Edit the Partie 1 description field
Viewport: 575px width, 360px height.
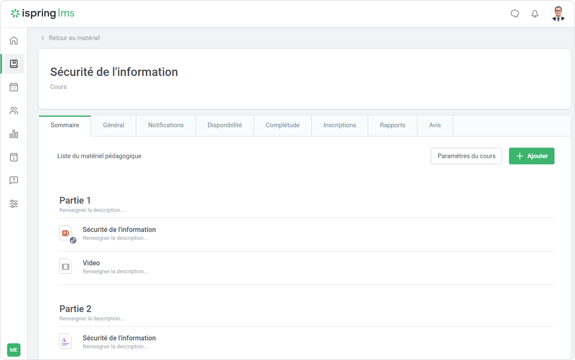coord(92,210)
